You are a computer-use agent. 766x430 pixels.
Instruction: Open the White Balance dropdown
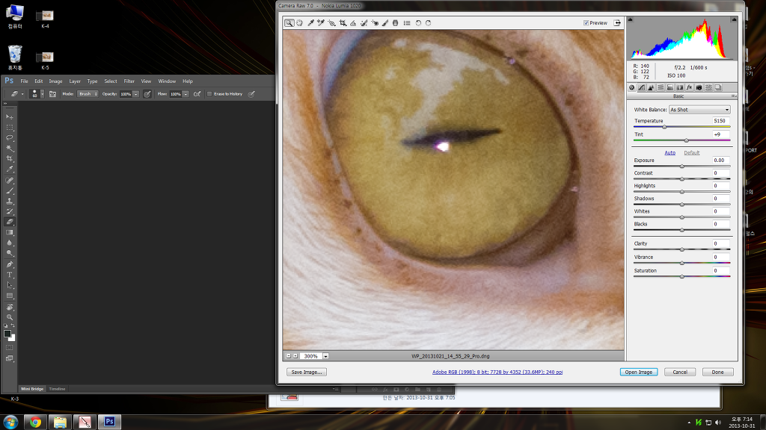click(x=699, y=110)
